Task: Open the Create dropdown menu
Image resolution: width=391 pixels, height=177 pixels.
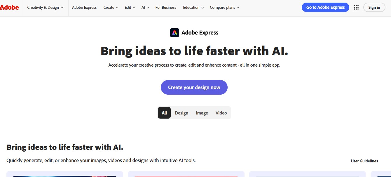Action: (111, 7)
